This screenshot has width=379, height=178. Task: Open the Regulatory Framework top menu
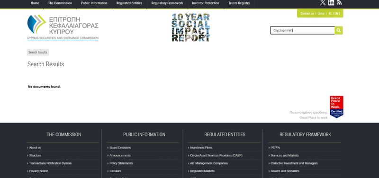(x=167, y=3)
